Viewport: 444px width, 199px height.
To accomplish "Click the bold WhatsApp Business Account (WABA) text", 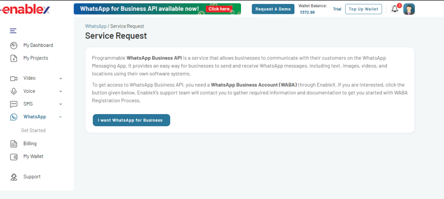I will click(x=254, y=85).
